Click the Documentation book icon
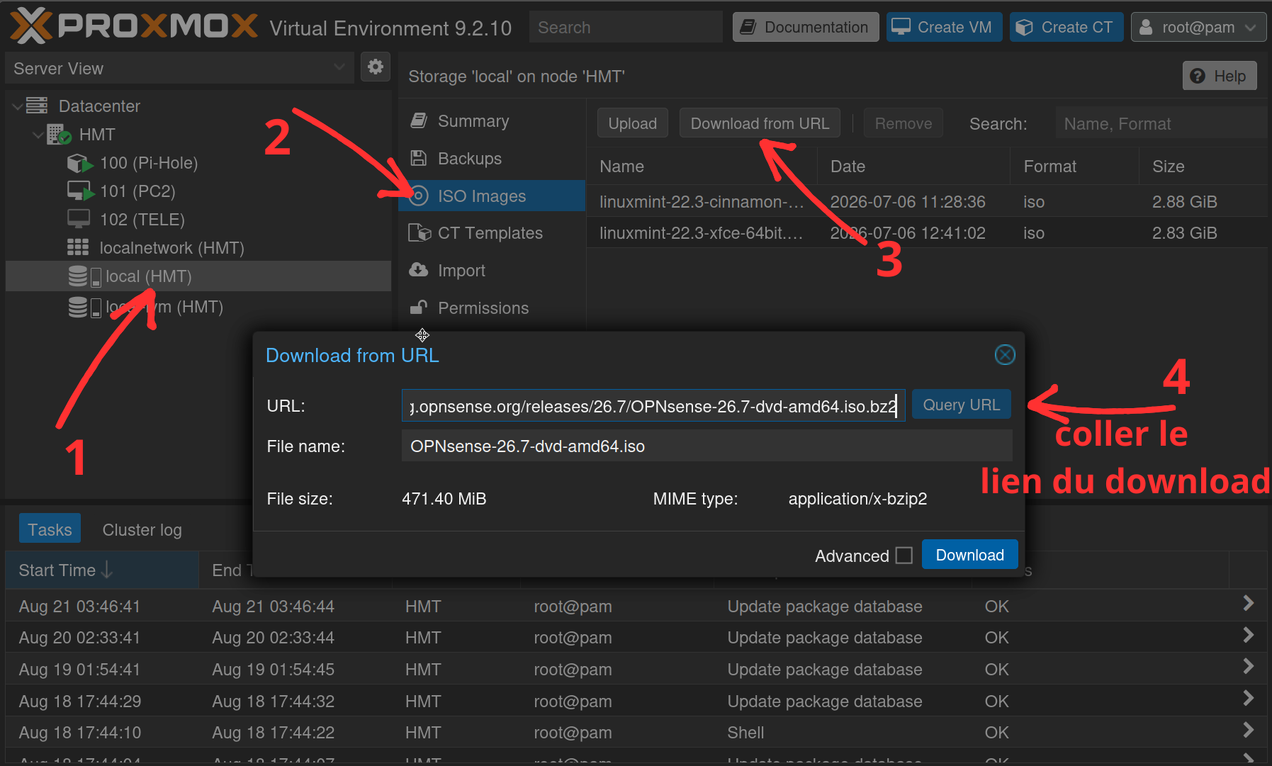The height and width of the screenshot is (766, 1272). [x=748, y=27]
